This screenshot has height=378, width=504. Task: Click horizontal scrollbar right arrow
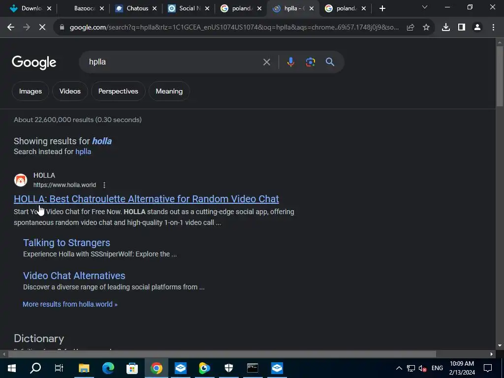click(492, 354)
